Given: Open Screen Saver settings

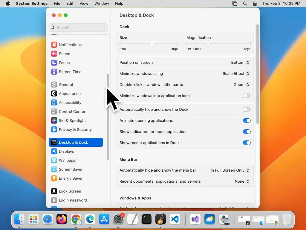Looking at the screenshot, I should [x=67, y=170].
